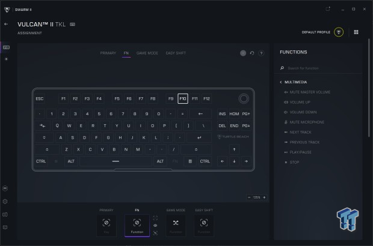Select the spacebar key on keyboard
This screenshot has height=246, width=373.
(116, 161)
